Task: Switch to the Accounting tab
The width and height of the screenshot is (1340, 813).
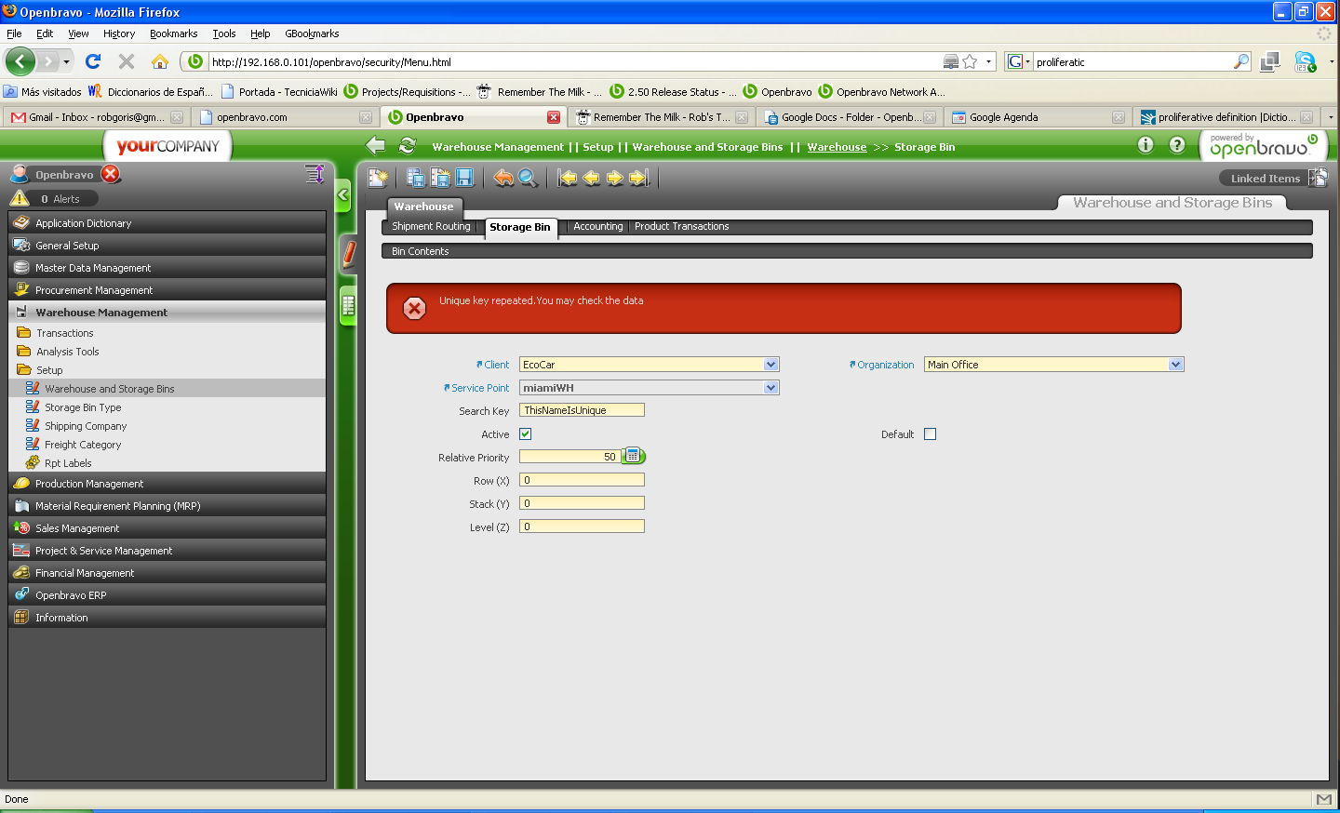Action: click(597, 227)
